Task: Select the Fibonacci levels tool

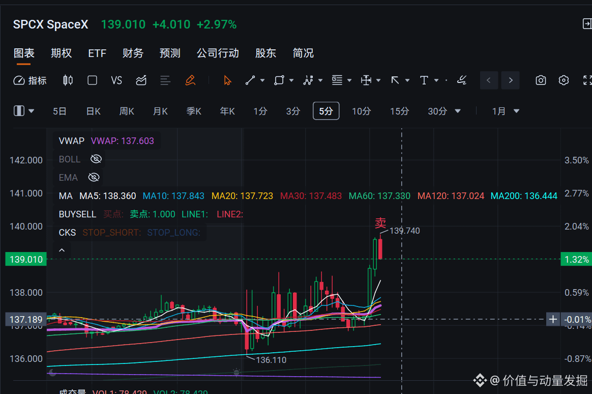Action: click(337, 80)
